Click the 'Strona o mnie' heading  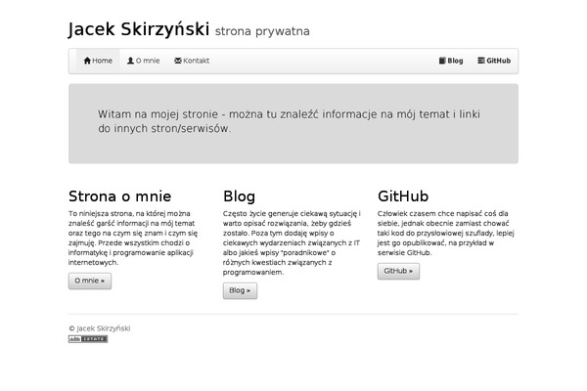pyautogui.click(x=119, y=196)
